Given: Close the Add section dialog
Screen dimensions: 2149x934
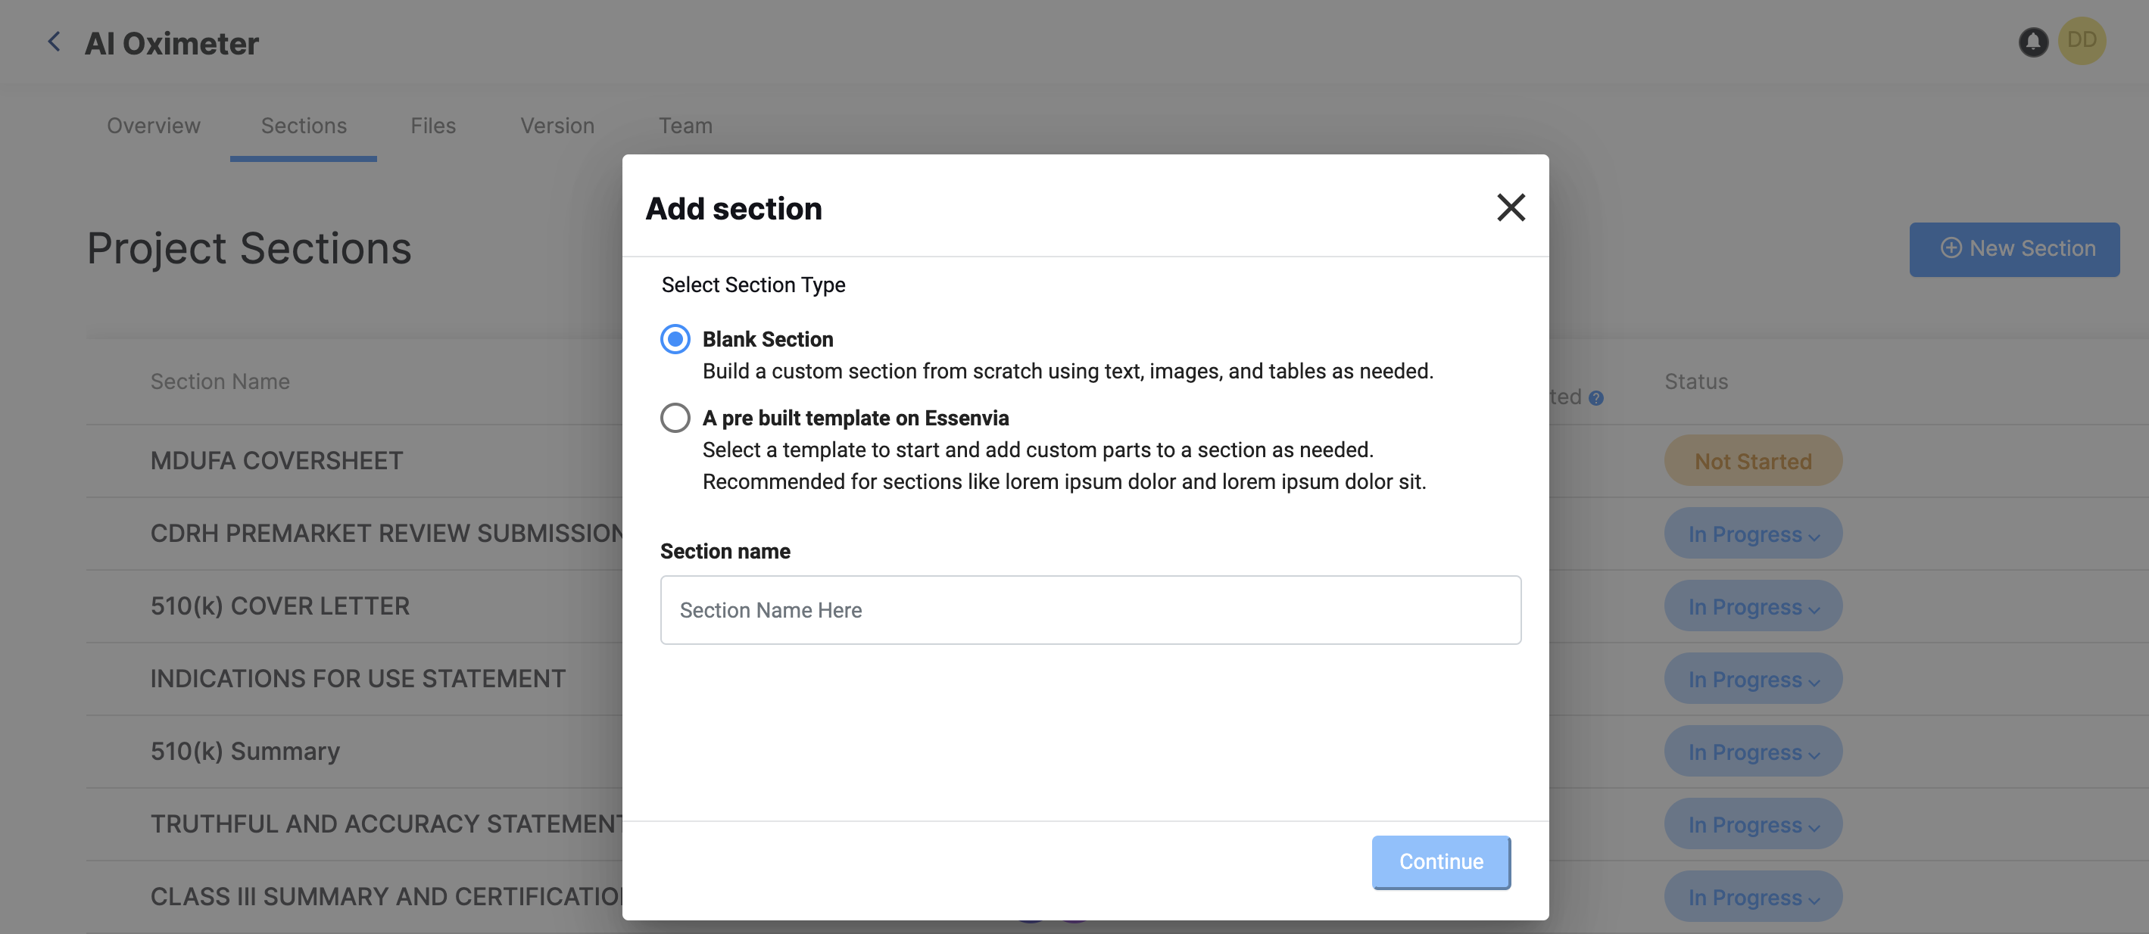Looking at the screenshot, I should [1511, 207].
